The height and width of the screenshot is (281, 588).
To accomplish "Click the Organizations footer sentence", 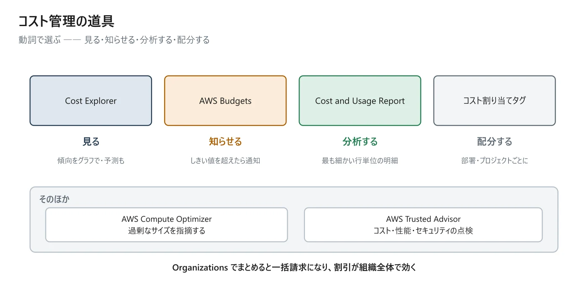I will 294,268.
